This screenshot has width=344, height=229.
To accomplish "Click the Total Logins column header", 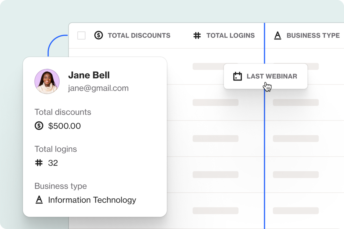I will tap(230, 35).
